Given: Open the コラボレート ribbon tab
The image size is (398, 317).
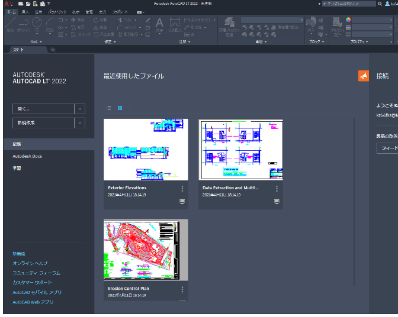Looking at the screenshot, I should tap(120, 12).
